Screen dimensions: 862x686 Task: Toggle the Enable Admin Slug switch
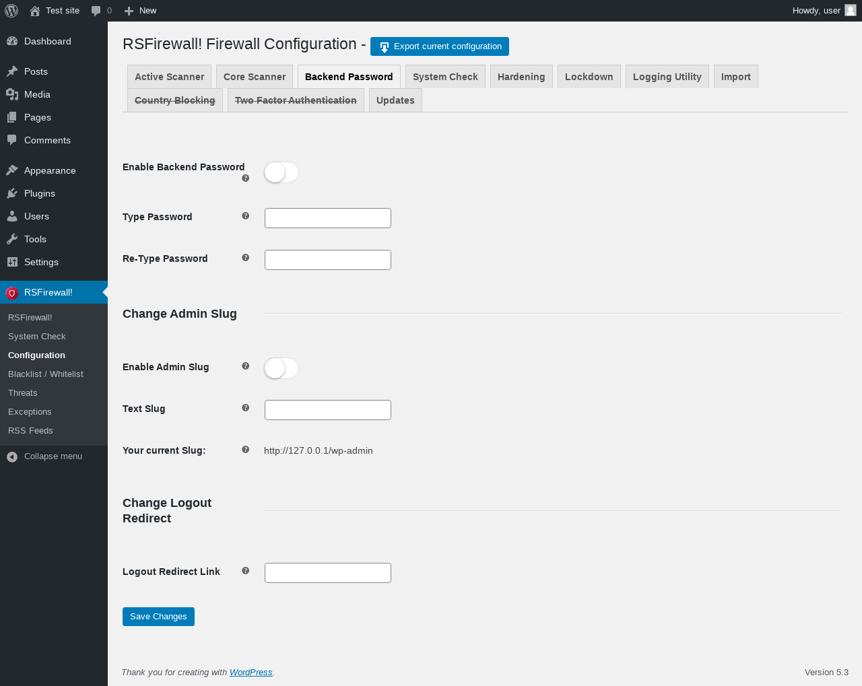coord(281,368)
